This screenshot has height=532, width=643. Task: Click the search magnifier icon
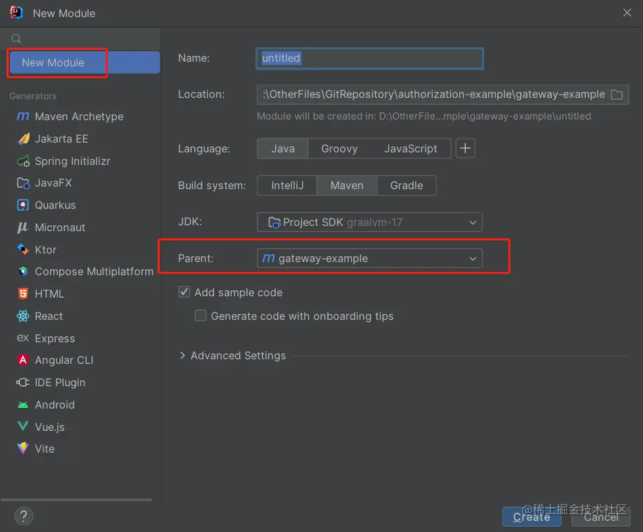(16, 39)
